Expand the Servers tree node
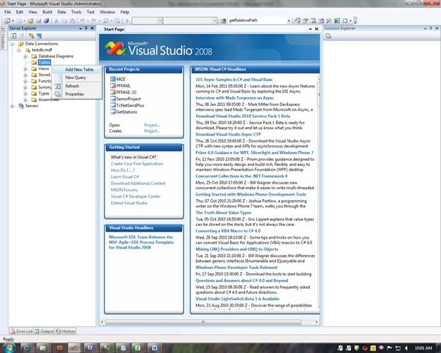441x353 pixels. click(x=13, y=106)
